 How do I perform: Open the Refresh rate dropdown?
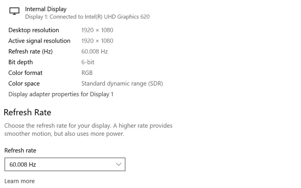[65, 165]
